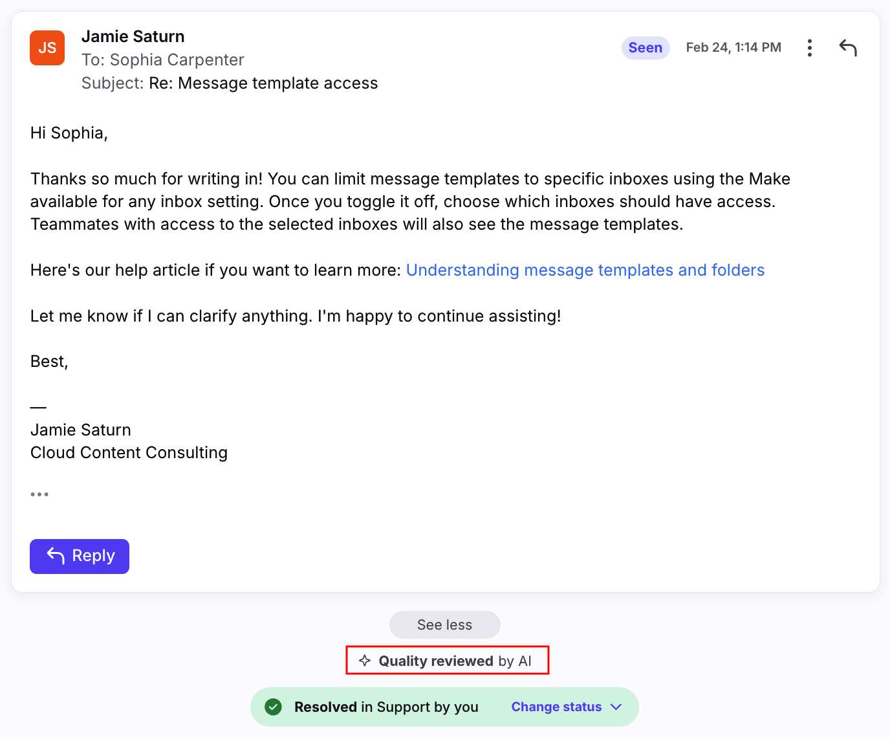890x739 pixels.
Task: Open the three-dot message options menu
Action: tap(809, 48)
